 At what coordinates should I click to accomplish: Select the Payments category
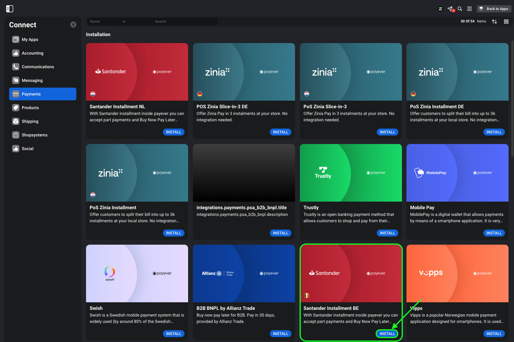[43, 94]
